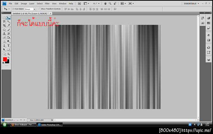Open the Help menu
The width and height of the screenshot is (213, 134).
[x=71, y=4]
